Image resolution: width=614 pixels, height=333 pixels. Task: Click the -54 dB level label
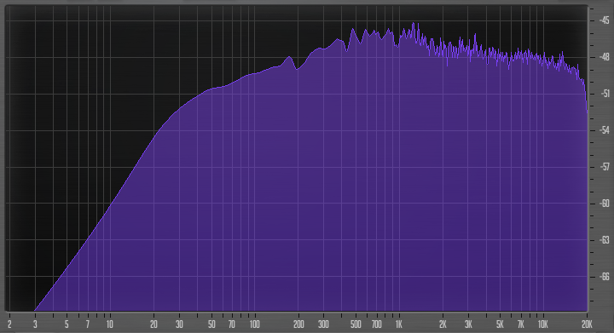click(605, 130)
